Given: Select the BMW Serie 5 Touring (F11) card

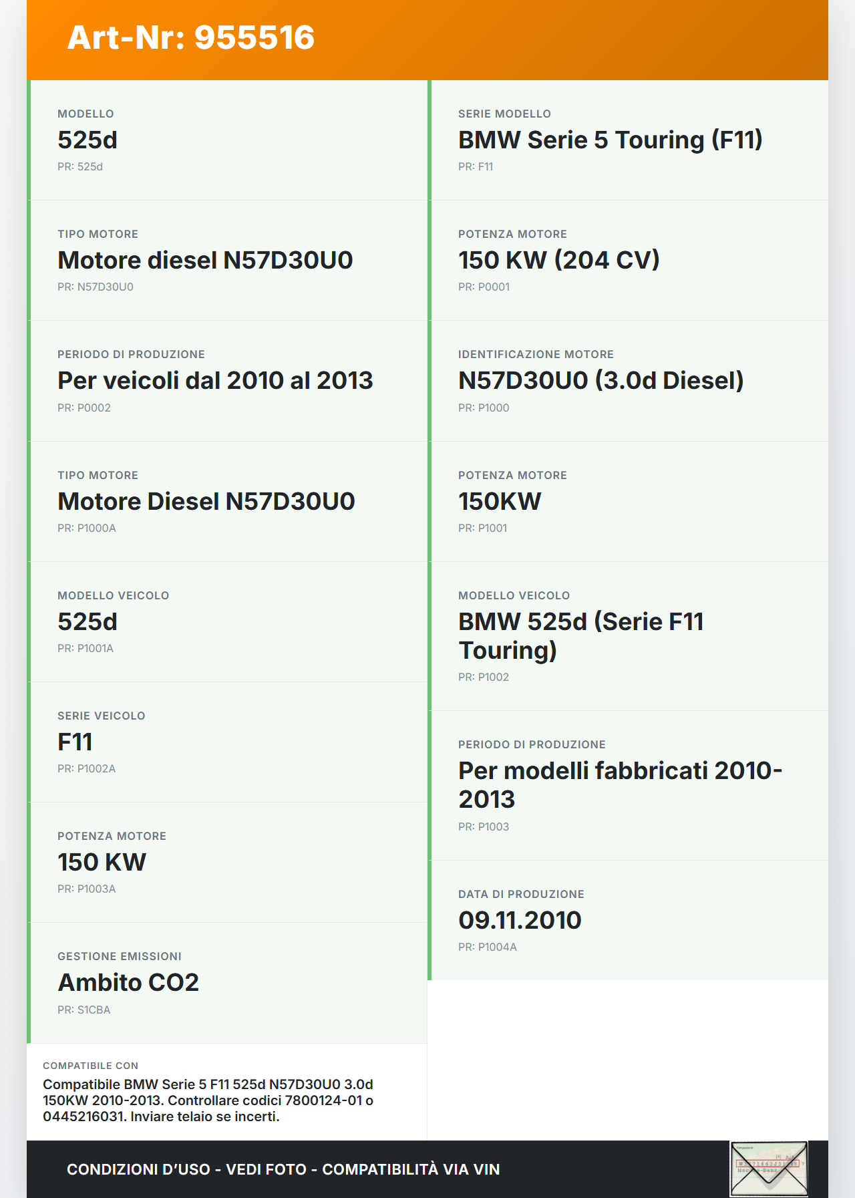Looking at the screenshot, I should 628,140.
